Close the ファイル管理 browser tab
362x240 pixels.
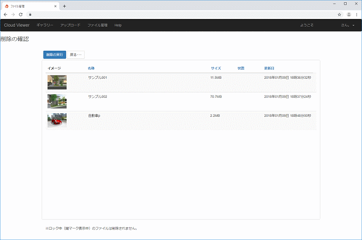point(55,6)
